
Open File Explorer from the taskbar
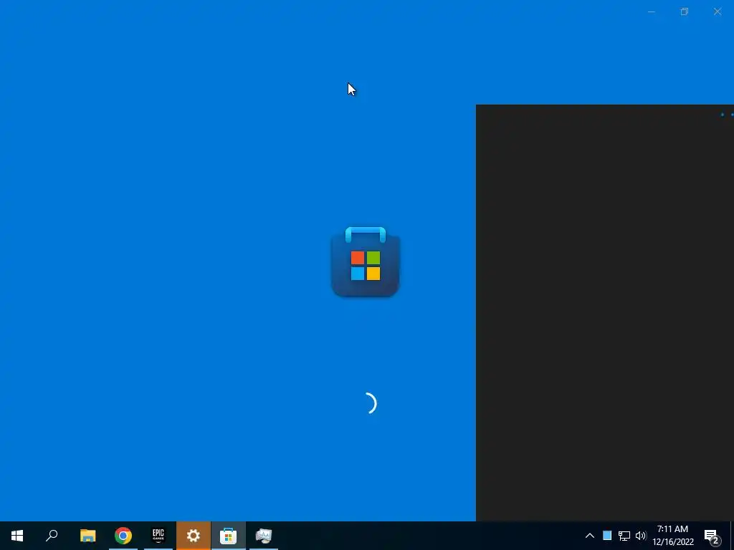(88, 536)
